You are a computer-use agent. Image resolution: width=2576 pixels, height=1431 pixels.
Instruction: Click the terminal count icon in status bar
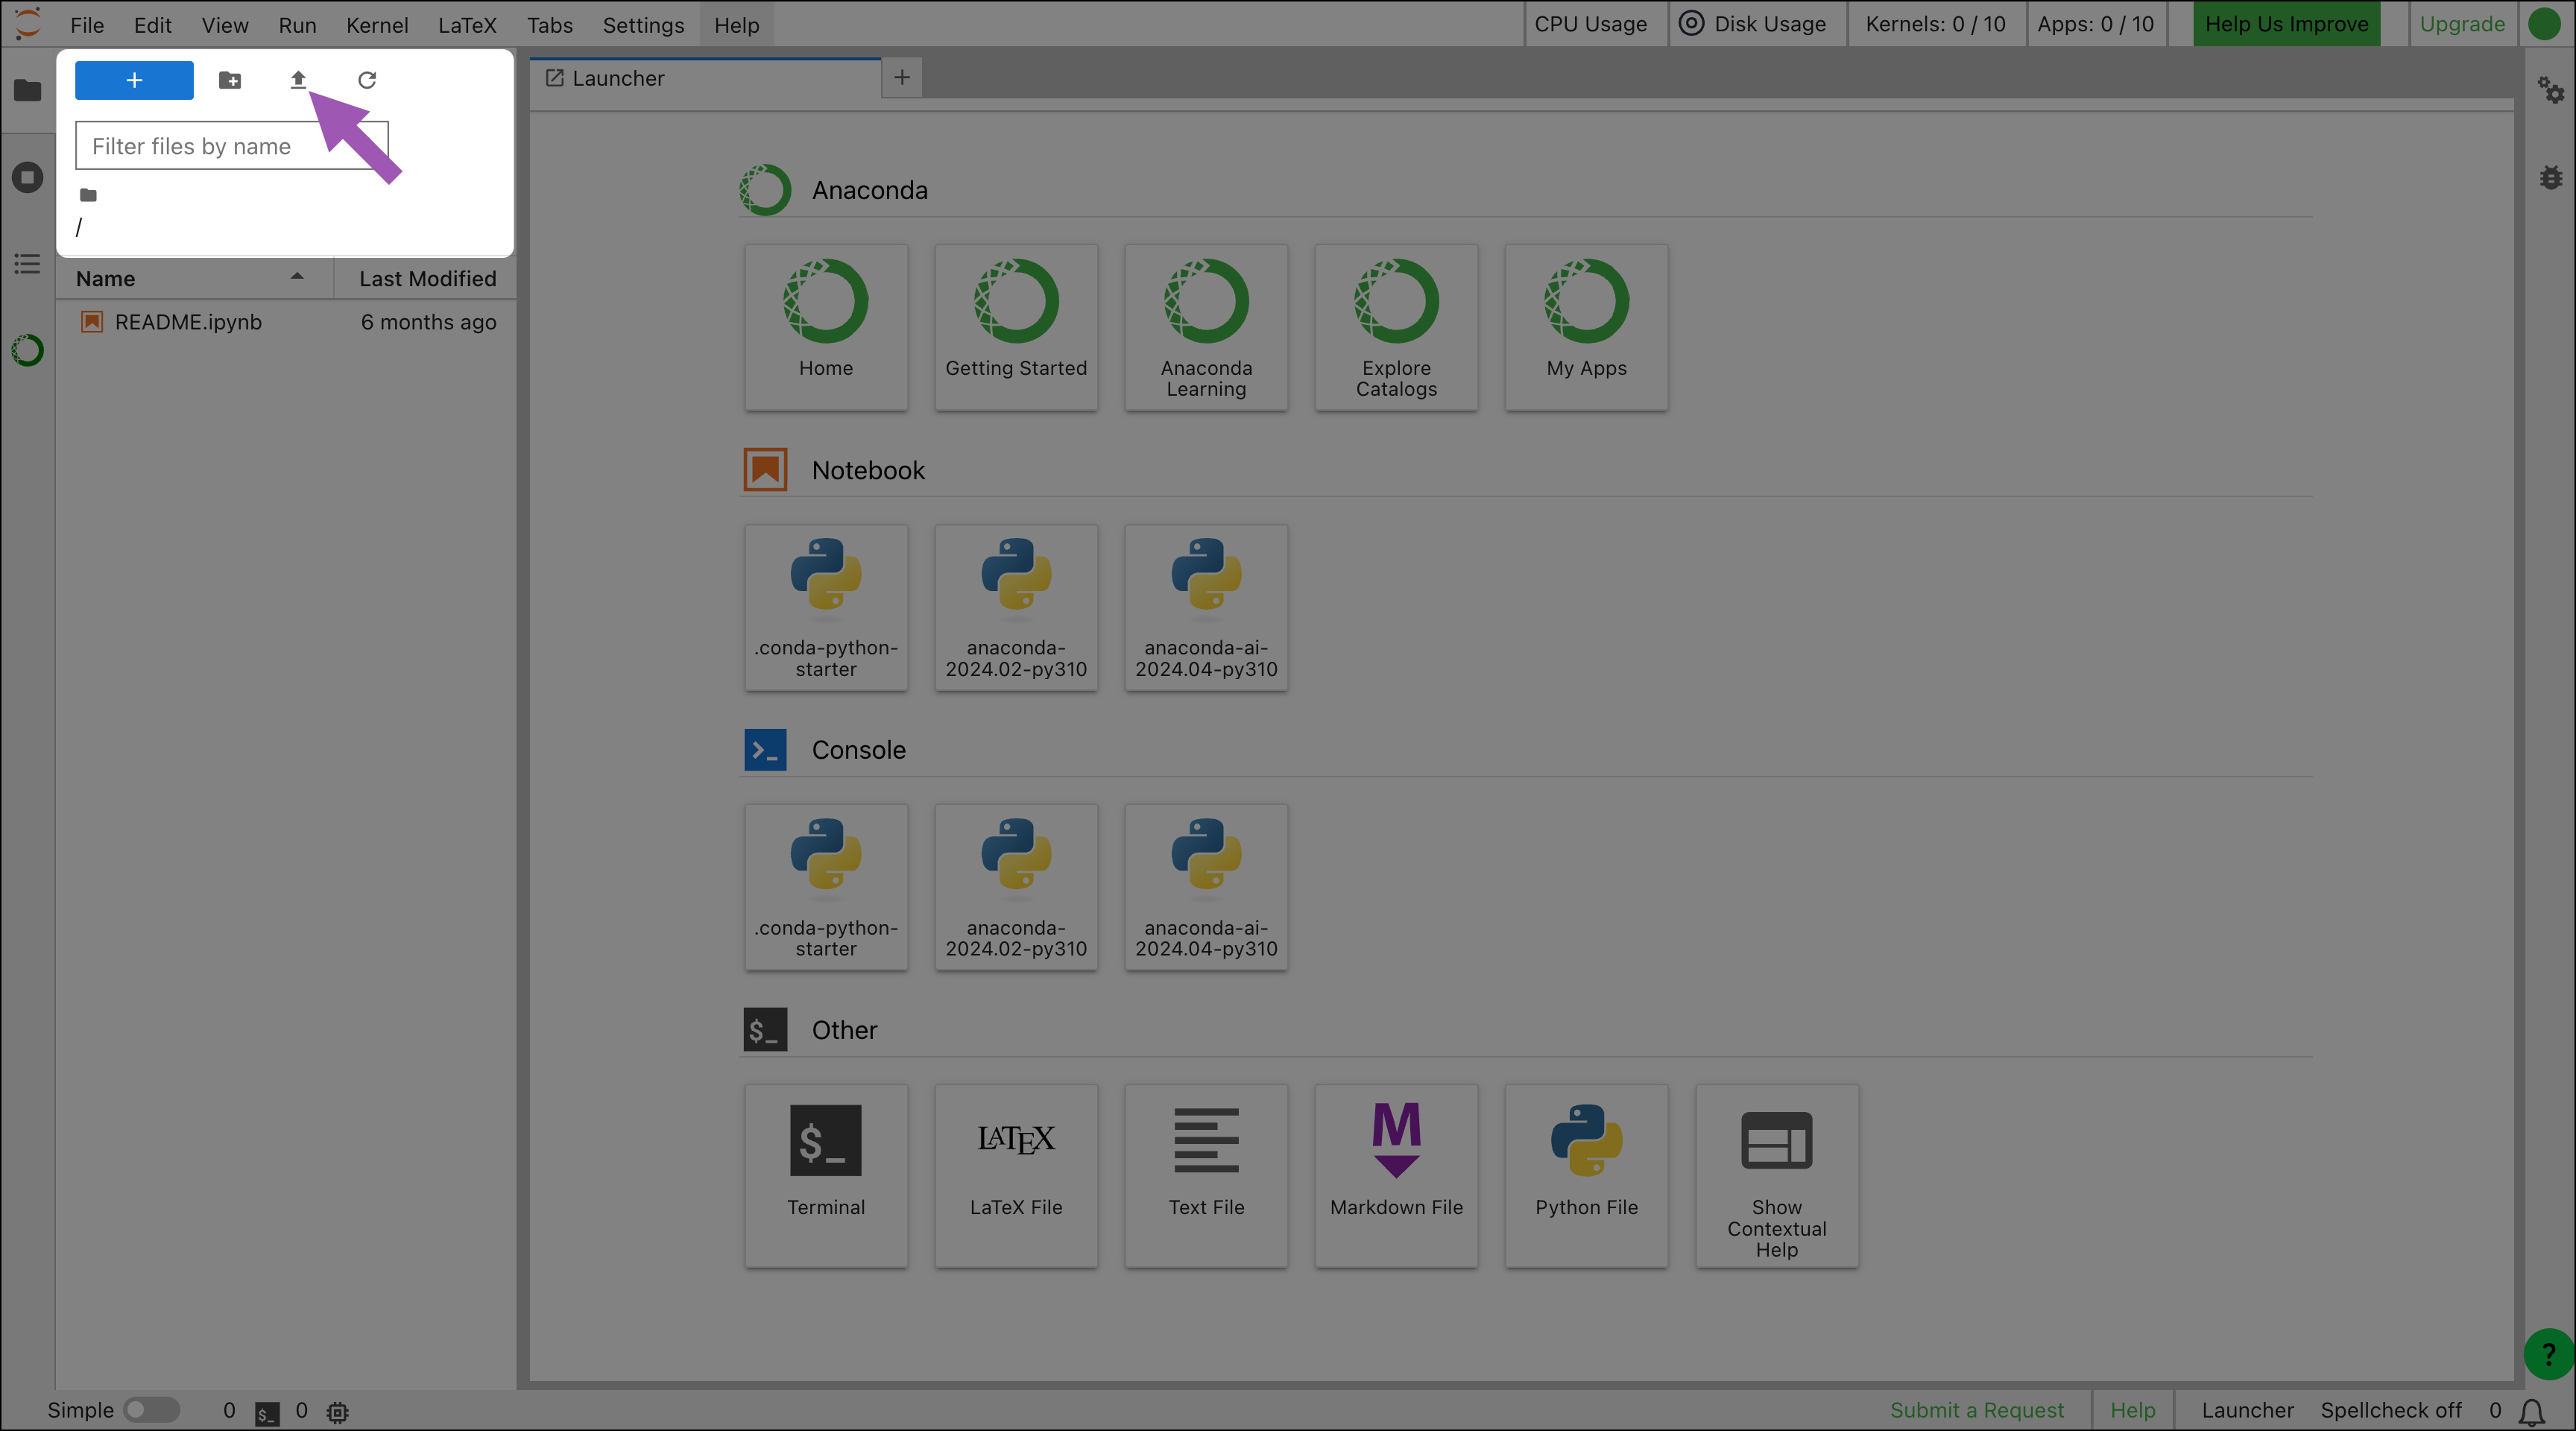[267, 1412]
